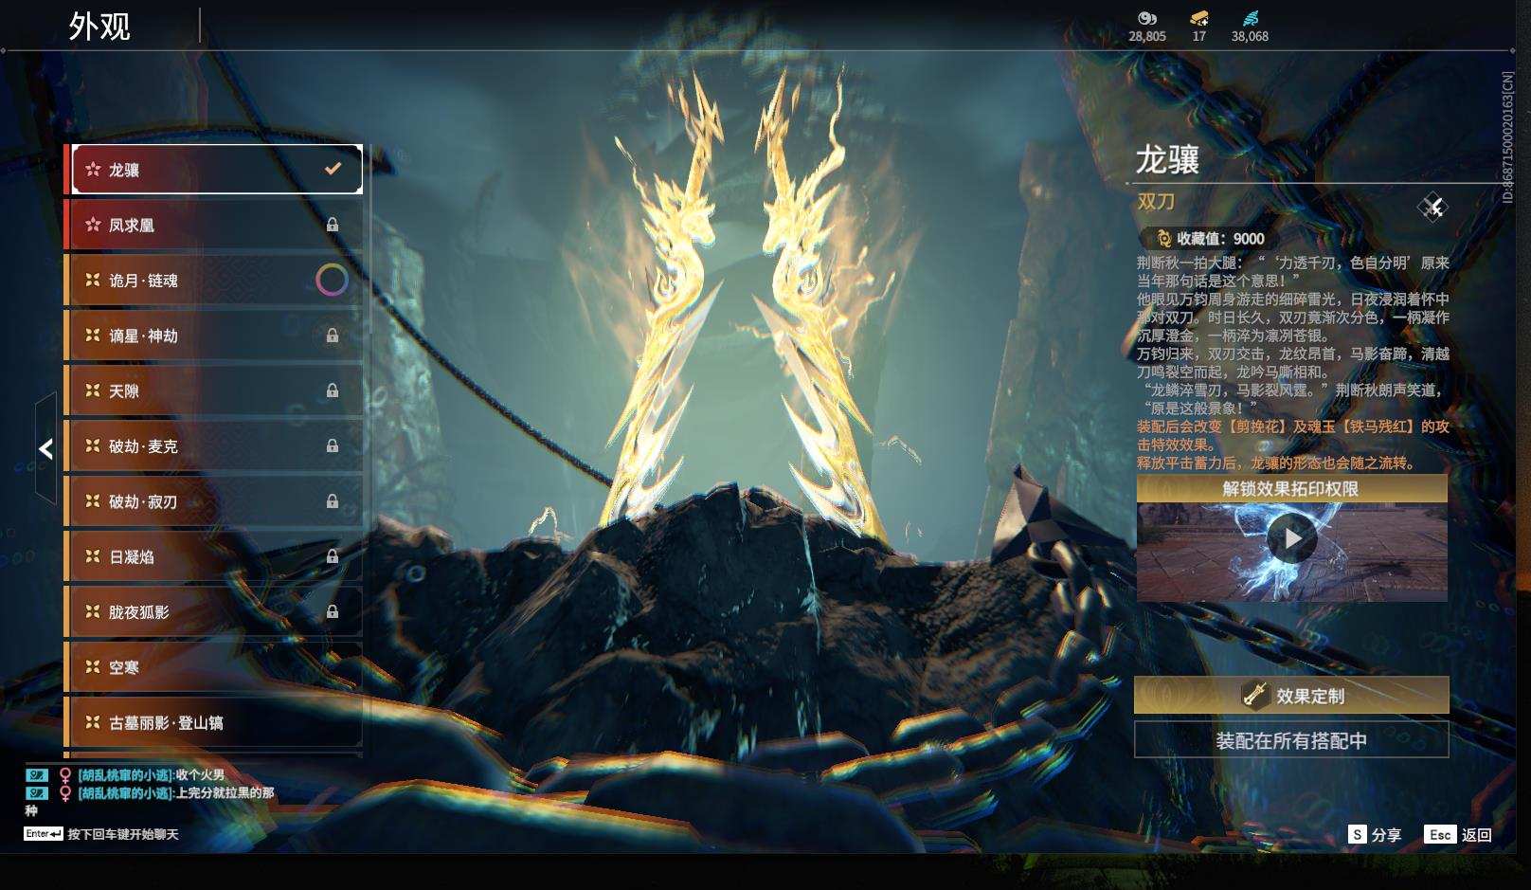Click the lock icon on 摘星·神劫
The height and width of the screenshot is (890, 1531).
pos(333,336)
